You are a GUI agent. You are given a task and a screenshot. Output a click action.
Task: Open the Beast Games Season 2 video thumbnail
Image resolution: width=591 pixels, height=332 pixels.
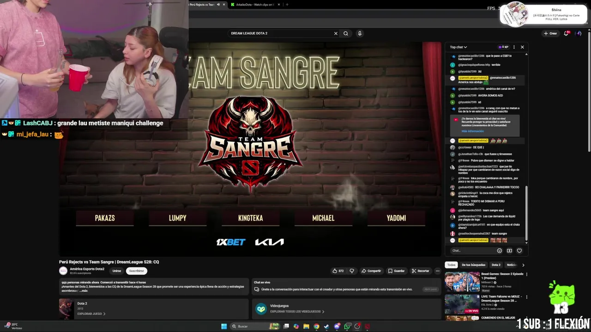[462, 282]
